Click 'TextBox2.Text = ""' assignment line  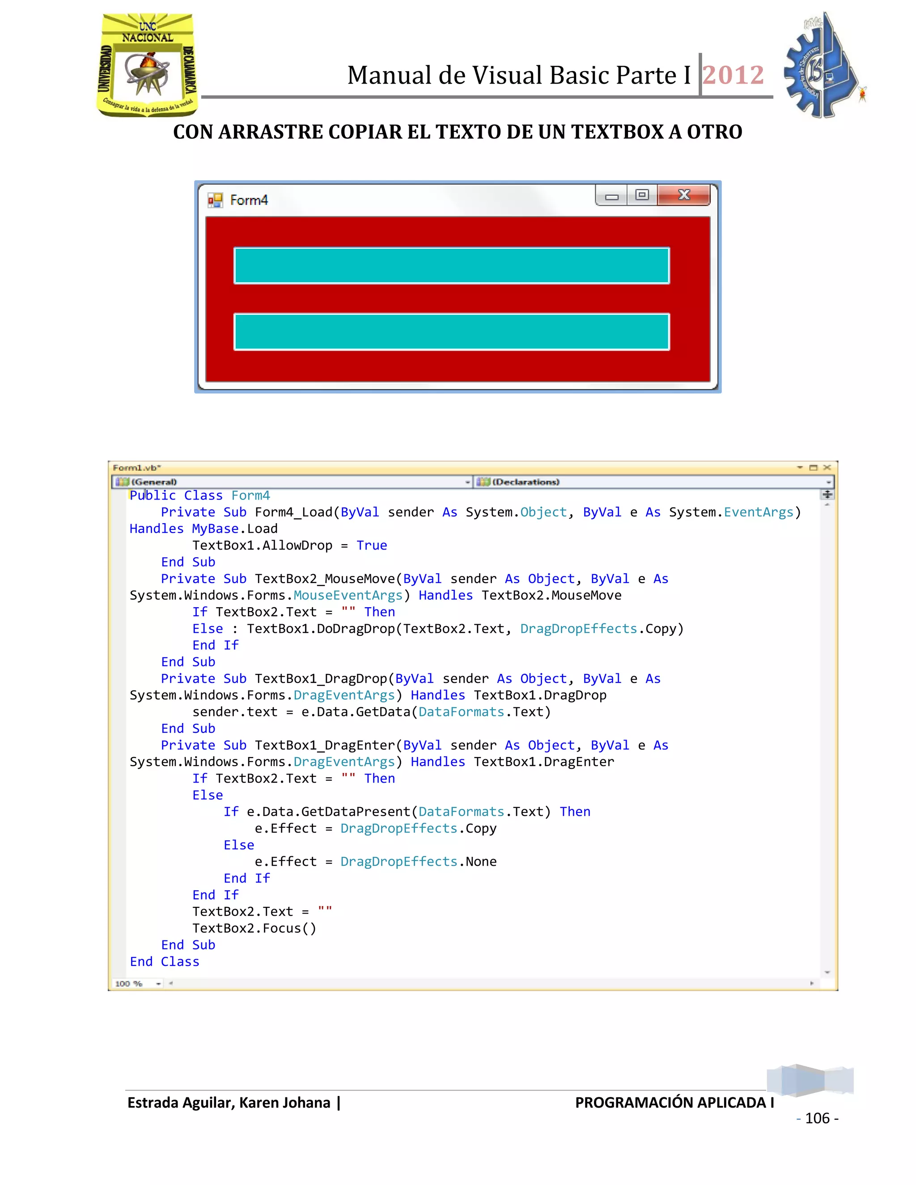pyautogui.click(x=262, y=911)
